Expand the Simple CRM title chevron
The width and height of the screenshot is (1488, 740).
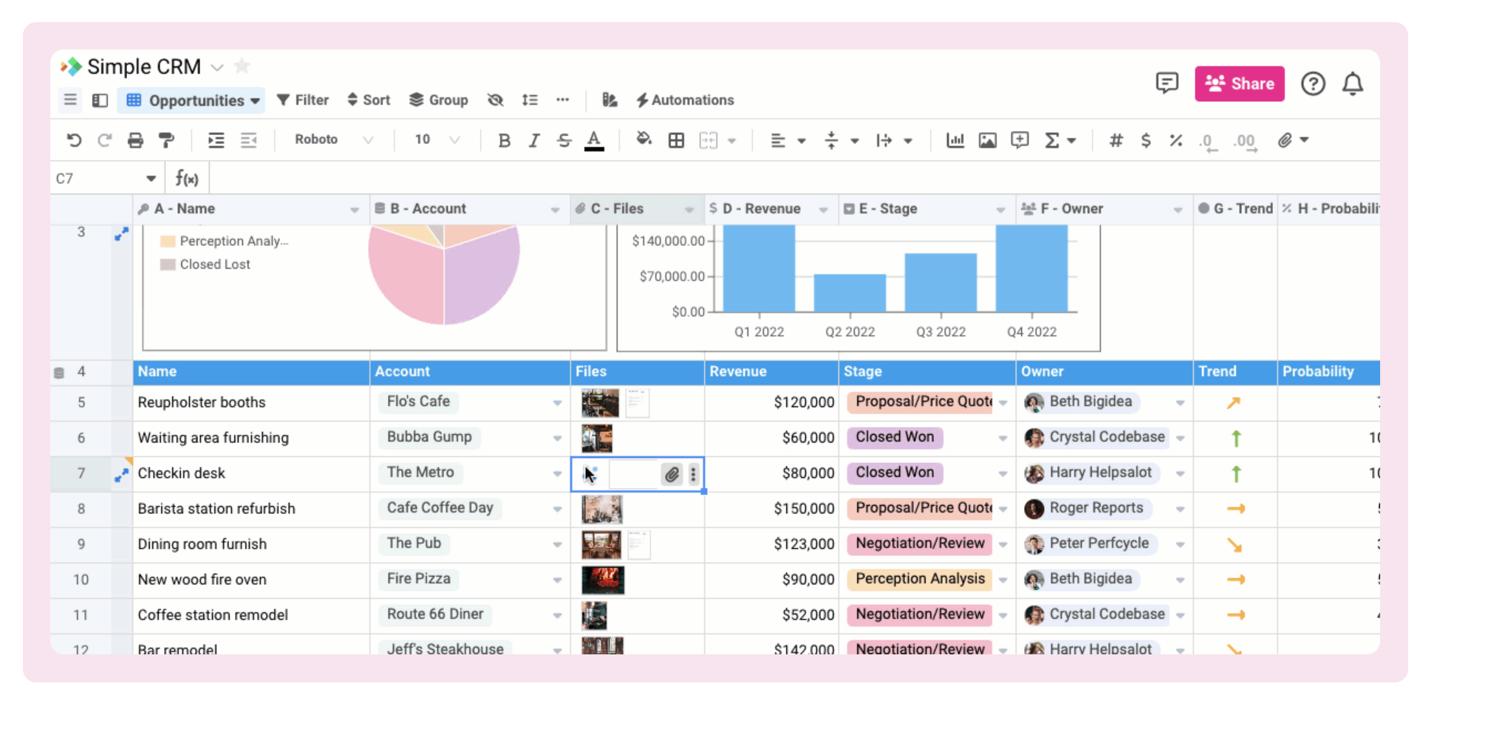[x=217, y=67]
